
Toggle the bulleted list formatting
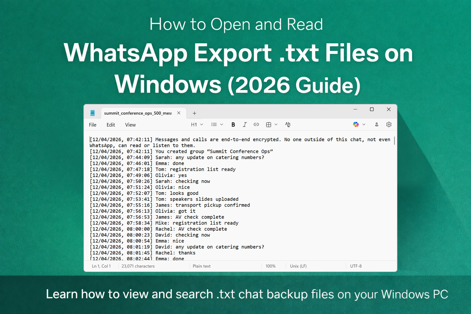pos(214,124)
